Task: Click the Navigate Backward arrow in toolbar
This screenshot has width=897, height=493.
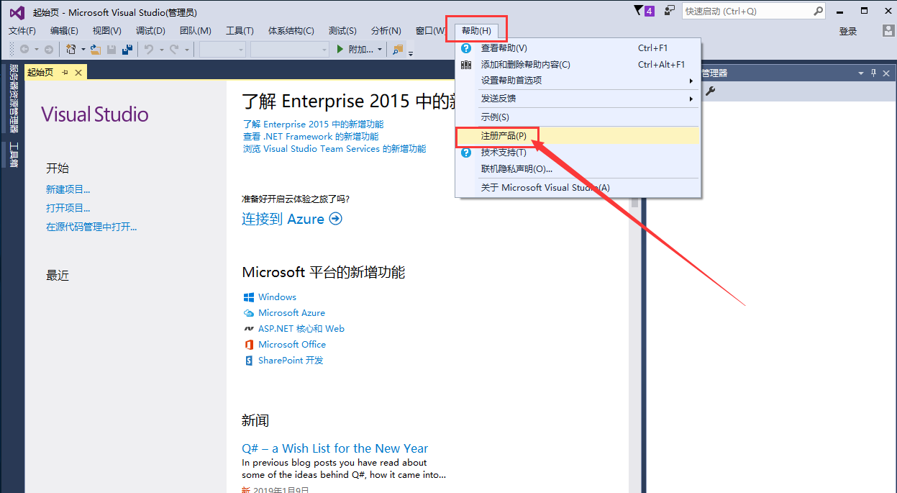Action: [x=24, y=49]
